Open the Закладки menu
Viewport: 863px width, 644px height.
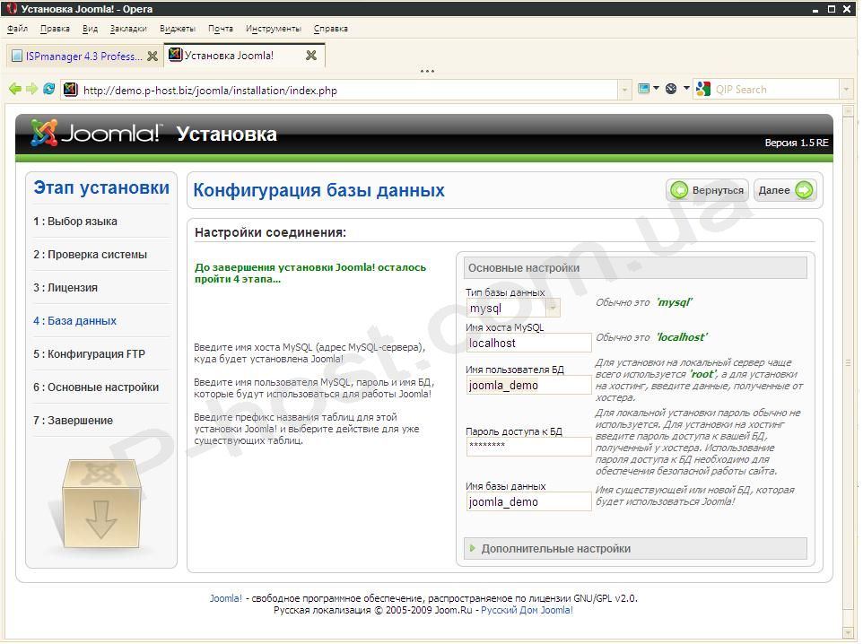128,29
